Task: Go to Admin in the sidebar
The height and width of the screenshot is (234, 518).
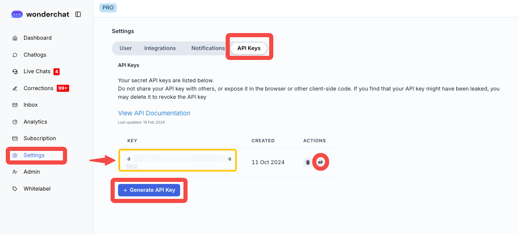Action: click(x=31, y=172)
